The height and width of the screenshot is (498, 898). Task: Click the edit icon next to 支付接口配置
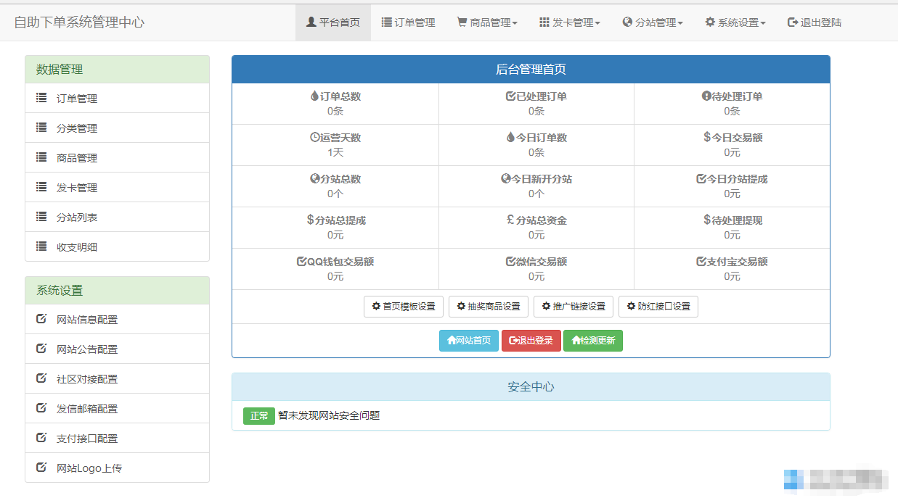[x=41, y=438]
